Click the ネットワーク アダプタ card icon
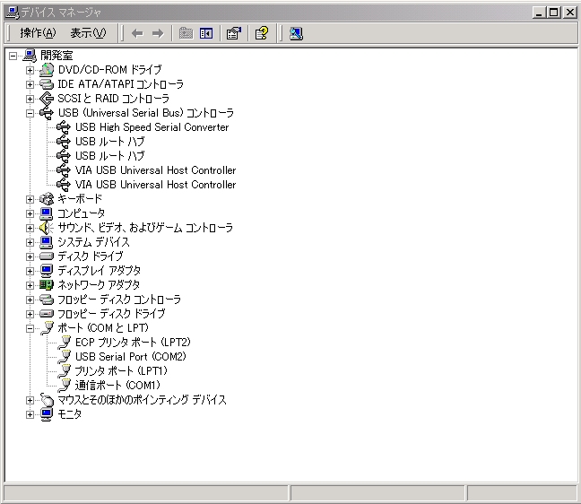581x504 pixels. coord(47,285)
